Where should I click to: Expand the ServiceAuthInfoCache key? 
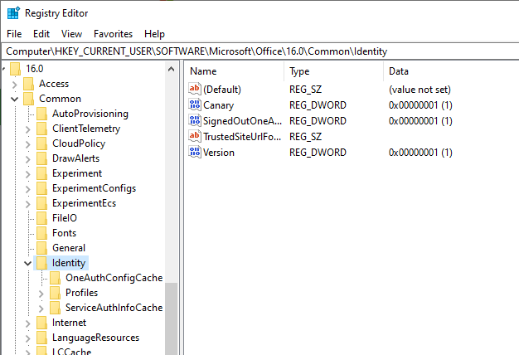click(41, 309)
